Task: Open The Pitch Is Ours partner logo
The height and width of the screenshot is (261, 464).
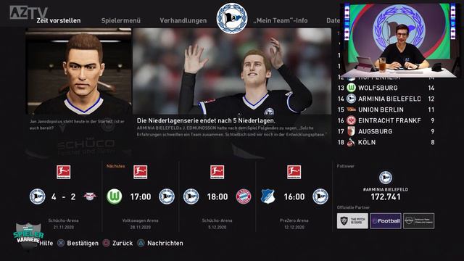Action: pyautogui.click(x=352, y=220)
